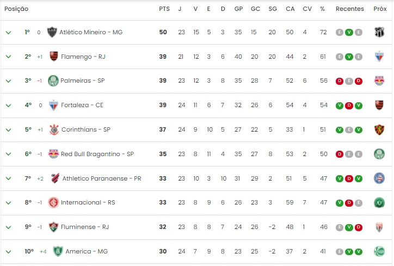Open next-opponent crest in Corinthians row

click(x=379, y=129)
